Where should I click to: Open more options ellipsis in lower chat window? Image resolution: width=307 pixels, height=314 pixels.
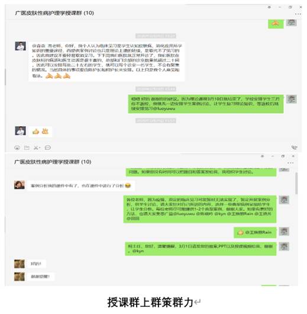click(x=290, y=163)
